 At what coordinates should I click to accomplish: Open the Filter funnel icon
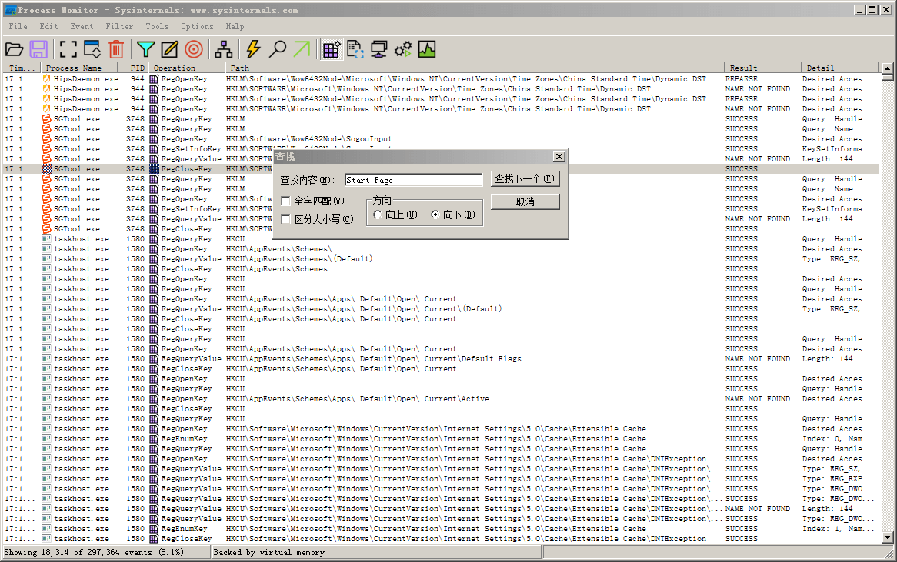click(x=145, y=50)
